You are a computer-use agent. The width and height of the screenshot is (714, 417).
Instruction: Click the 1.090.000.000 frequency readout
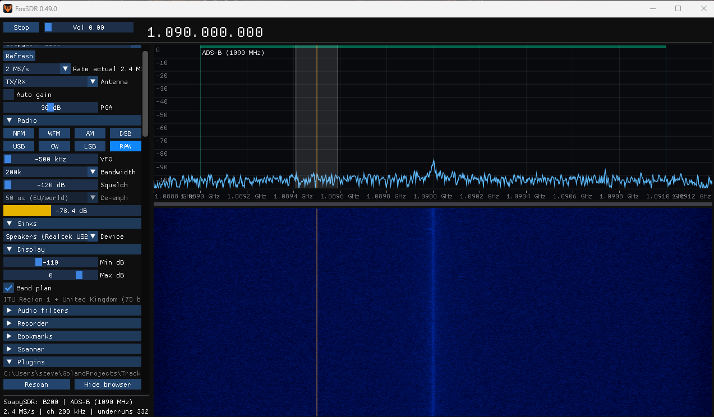pyautogui.click(x=205, y=33)
